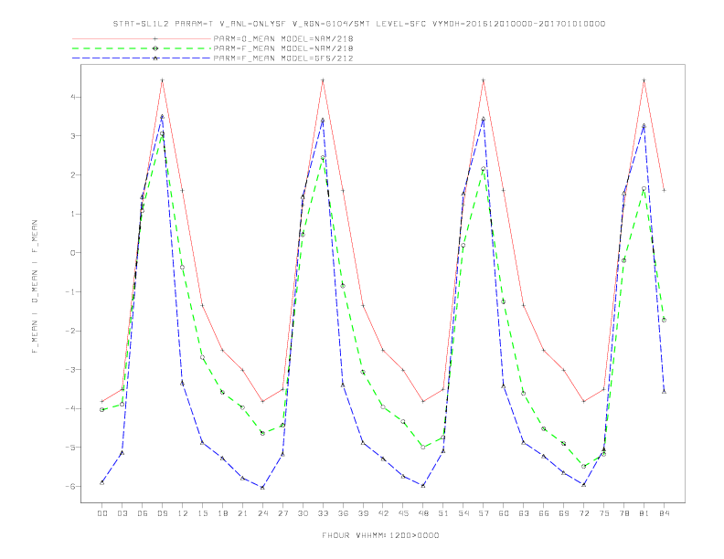Click x-axis tick label 15
Viewport: 724px width, 559px height.
point(202,513)
